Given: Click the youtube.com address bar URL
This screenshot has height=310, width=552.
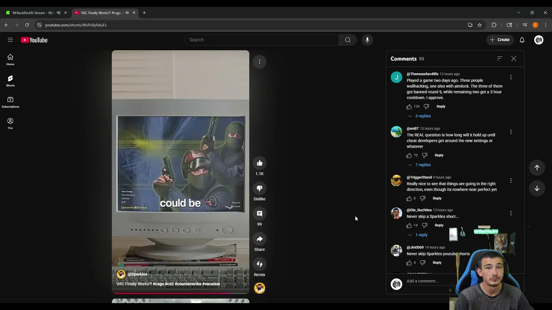Looking at the screenshot, I should [76, 25].
